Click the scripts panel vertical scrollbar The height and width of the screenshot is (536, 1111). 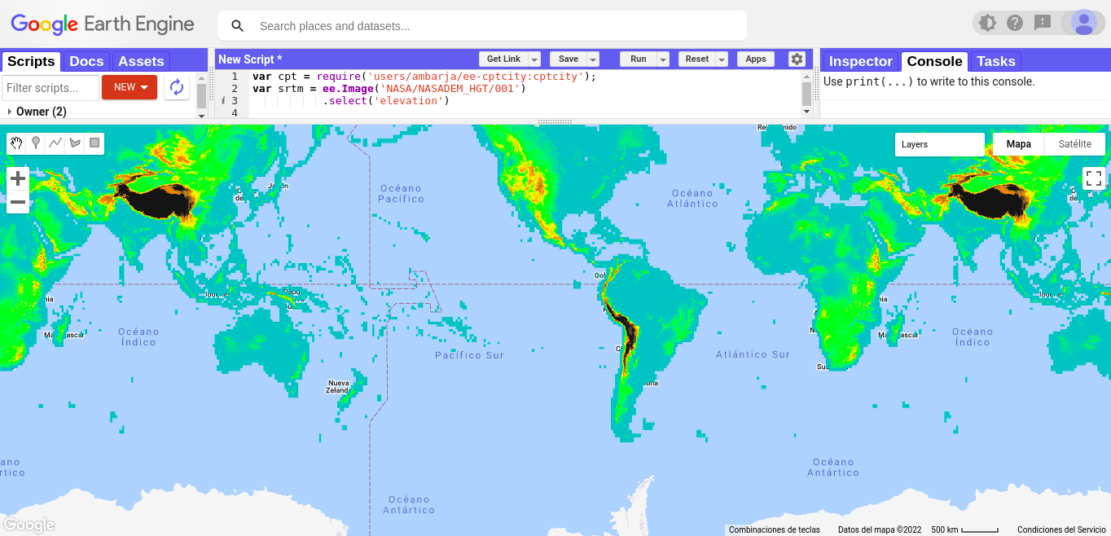[x=202, y=95]
